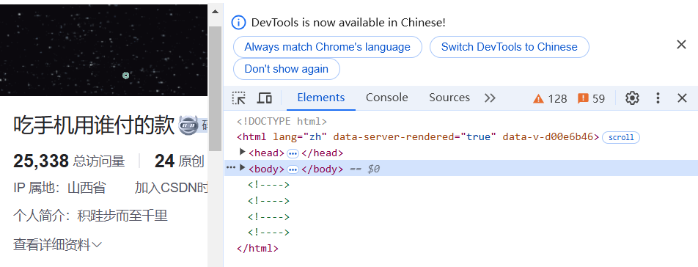Click IP 属地：山西省 text
The width and height of the screenshot is (698, 267).
pyautogui.click(x=59, y=189)
